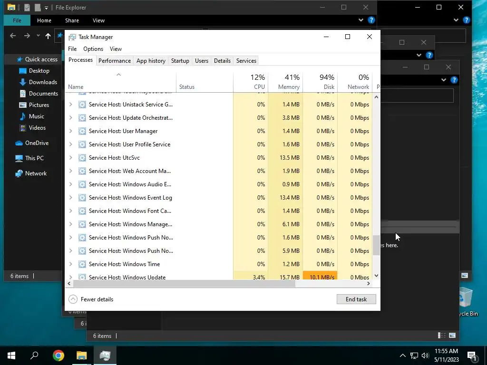This screenshot has height=365, width=487.
Task: Click the Task Manager title bar icon
Action: 72,37
